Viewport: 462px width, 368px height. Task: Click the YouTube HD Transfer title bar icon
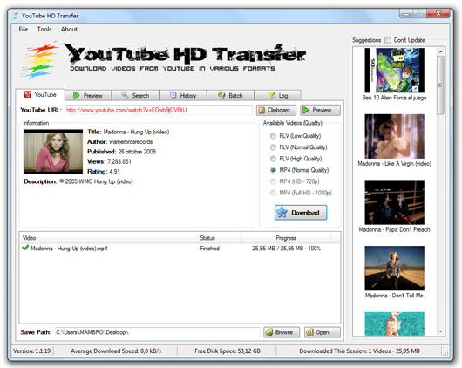[x=16, y=16]
